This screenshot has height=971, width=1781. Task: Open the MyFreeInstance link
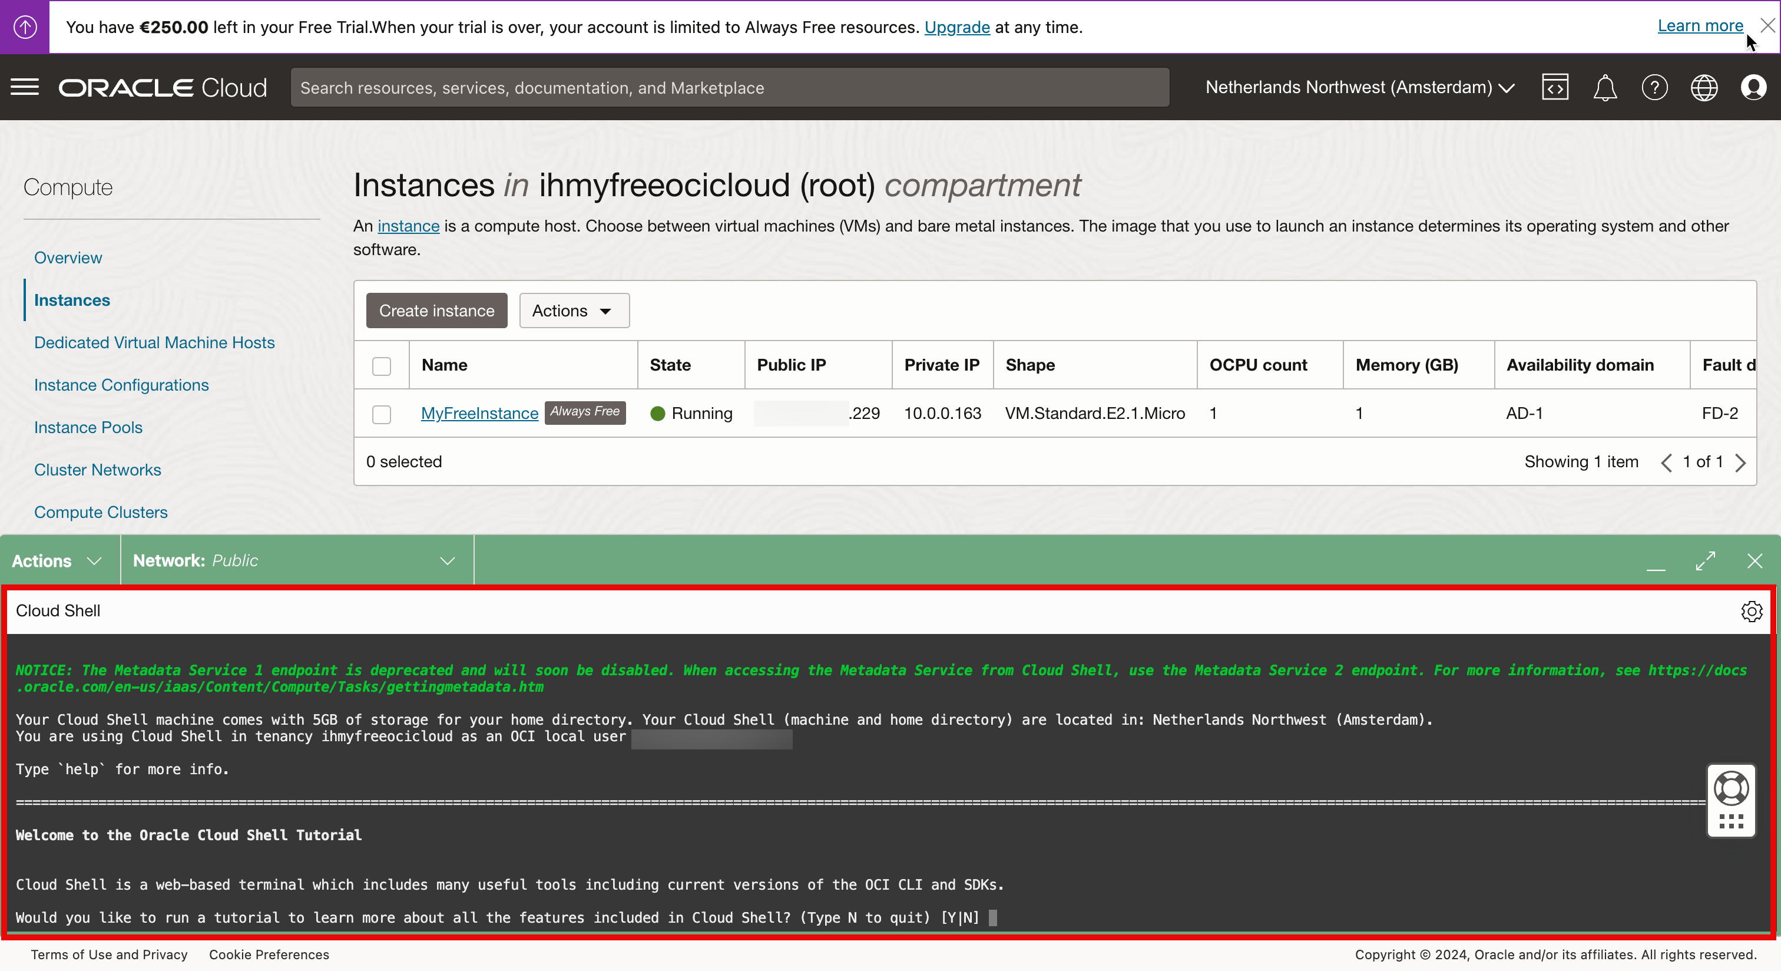479,414
